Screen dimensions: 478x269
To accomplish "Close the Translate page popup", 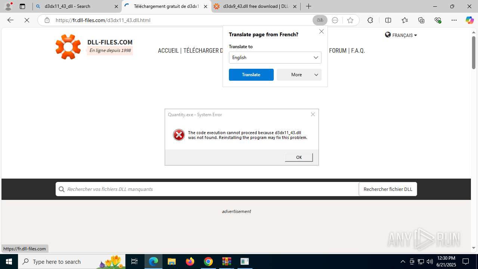I will coord(322,31).
